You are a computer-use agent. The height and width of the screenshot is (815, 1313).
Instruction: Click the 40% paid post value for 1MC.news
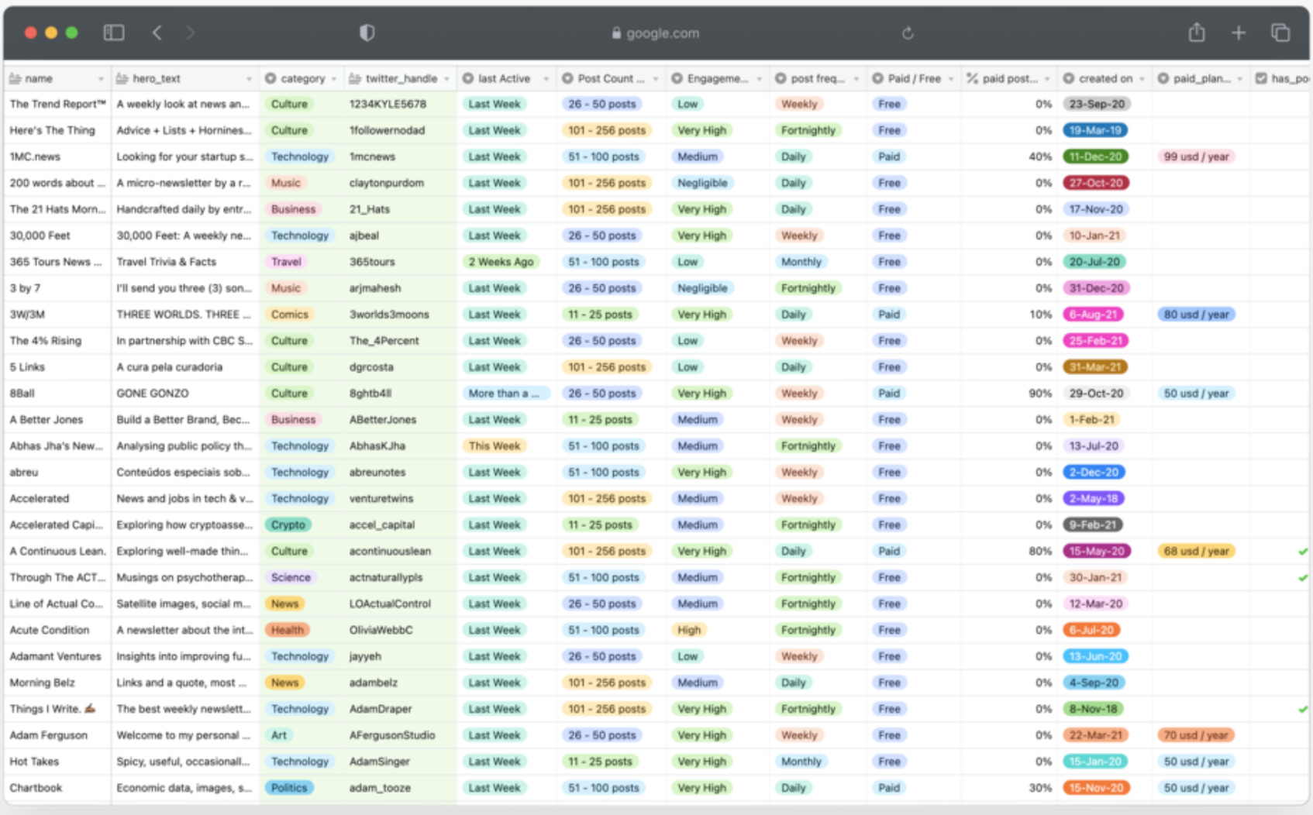pyautogui.click(x=1040, y=156)
